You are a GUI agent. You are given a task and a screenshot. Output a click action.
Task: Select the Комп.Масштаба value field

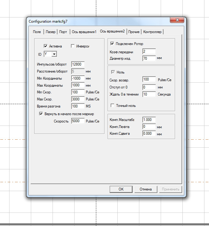point(149,120)
